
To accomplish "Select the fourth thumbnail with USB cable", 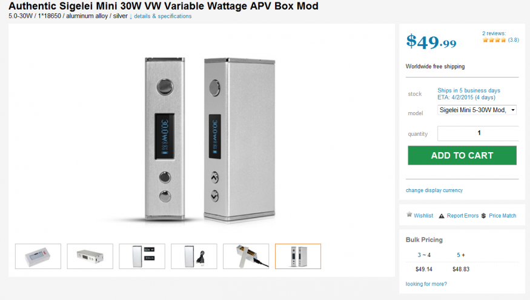I will [x=194, y=256].
